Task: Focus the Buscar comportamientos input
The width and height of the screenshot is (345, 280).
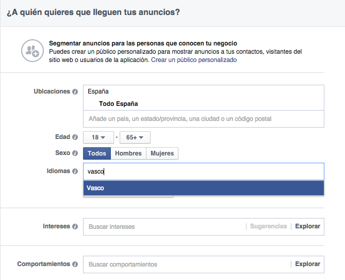Action: click(x=186, y=265)
